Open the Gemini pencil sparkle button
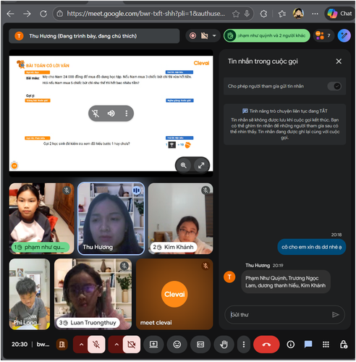Image resolution: width=356 pixels, height=362 pixels. (344, 35)
